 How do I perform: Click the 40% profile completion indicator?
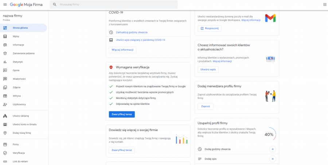point(269,134)
